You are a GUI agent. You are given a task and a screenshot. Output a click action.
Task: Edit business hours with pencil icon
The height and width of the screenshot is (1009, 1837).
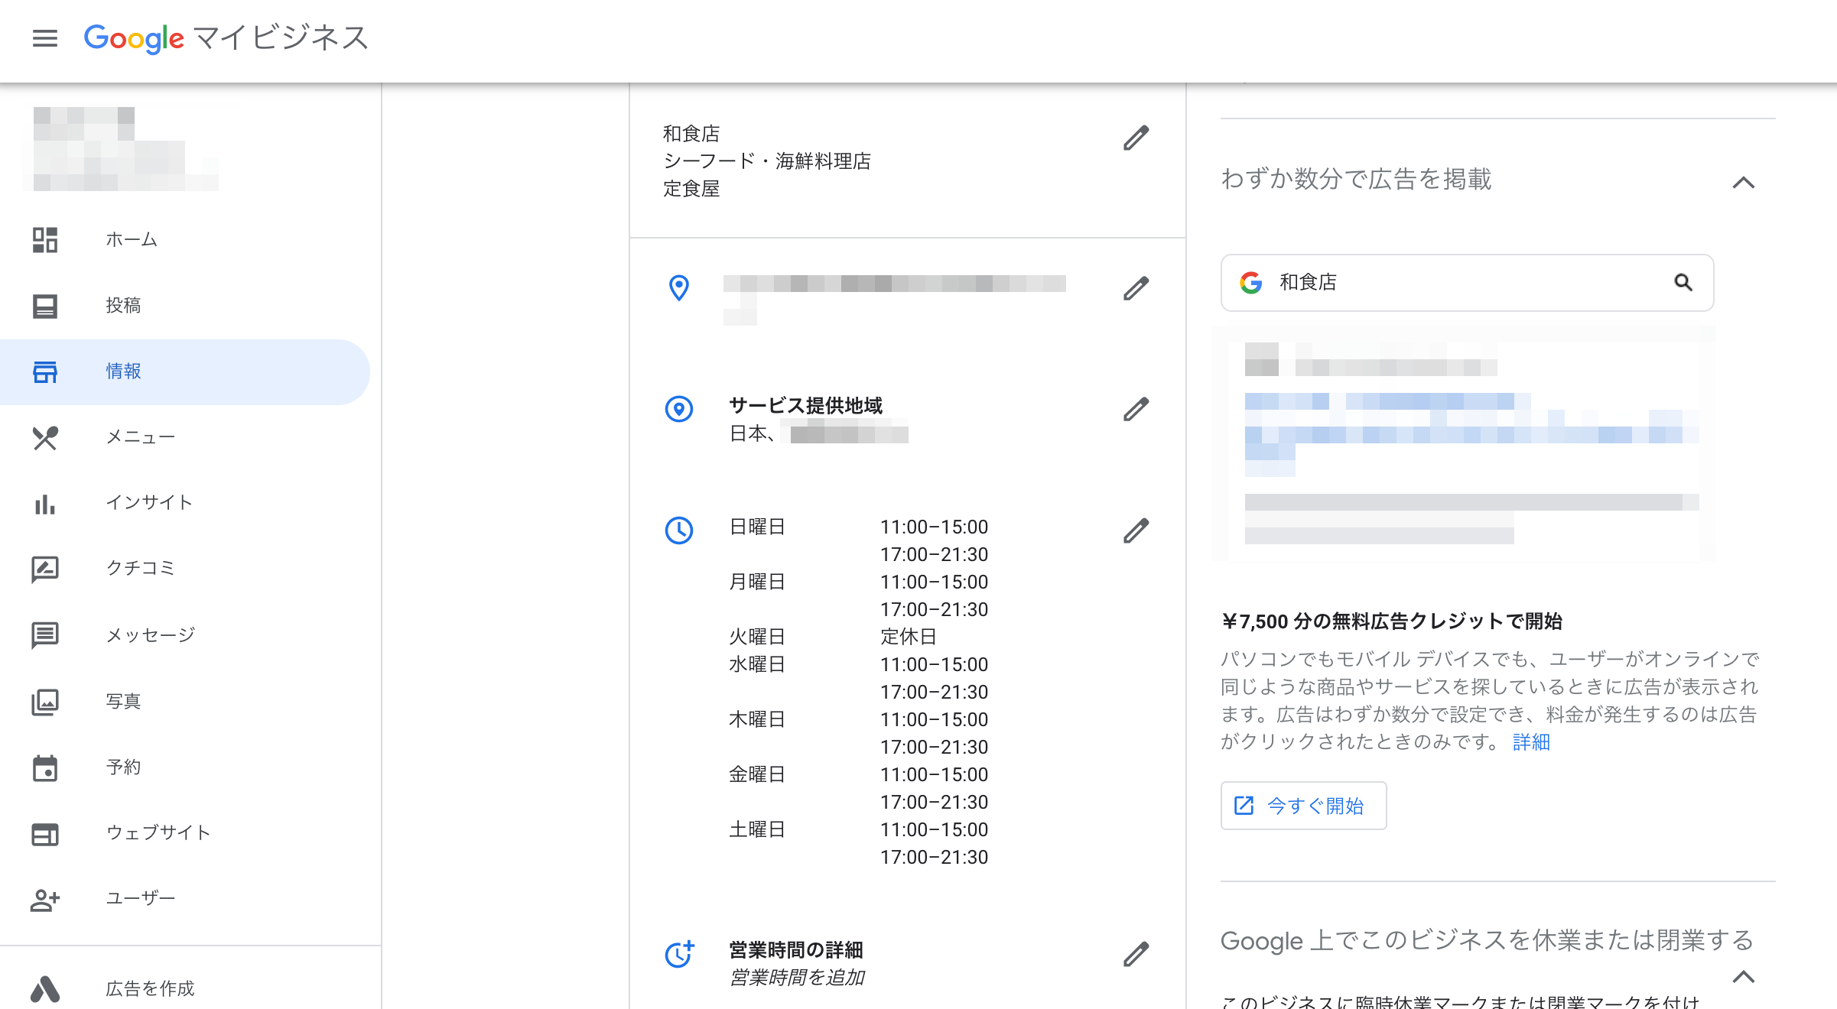pos(1136,530)
